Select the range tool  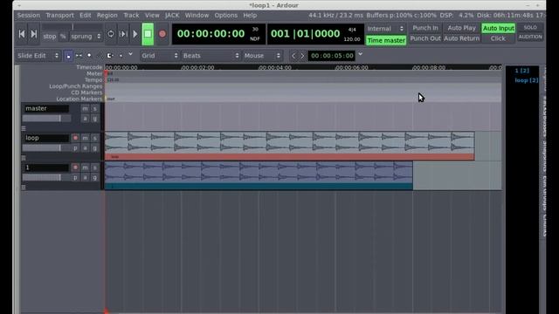79,56
